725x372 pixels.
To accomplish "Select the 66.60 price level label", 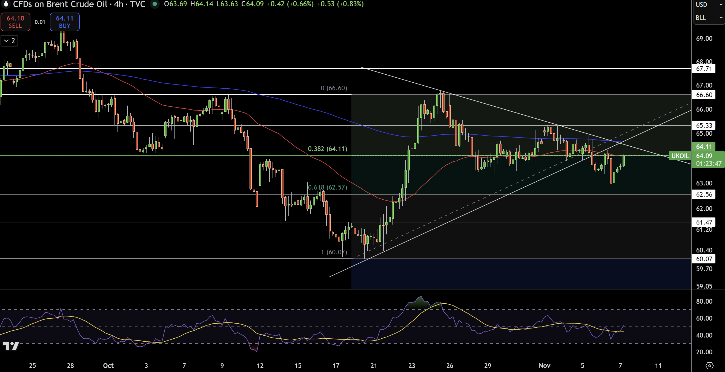I will pos(704,95).
